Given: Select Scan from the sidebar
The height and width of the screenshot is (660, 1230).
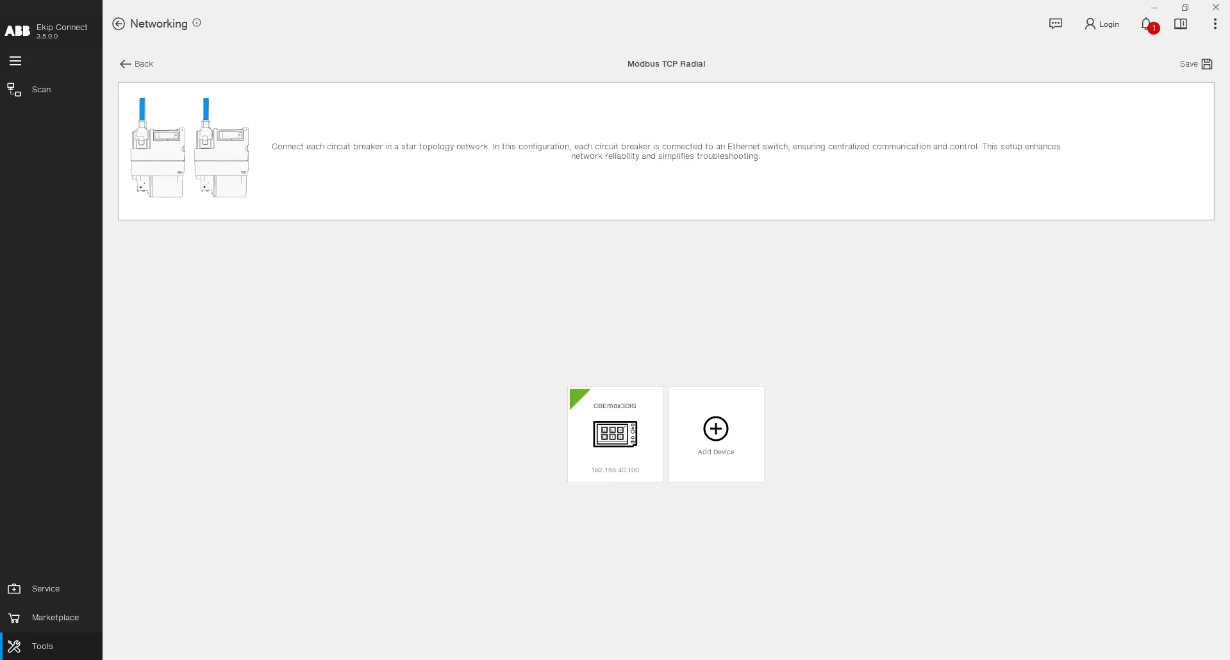Looking at the screenshot, I should click(x=40, y=89).
